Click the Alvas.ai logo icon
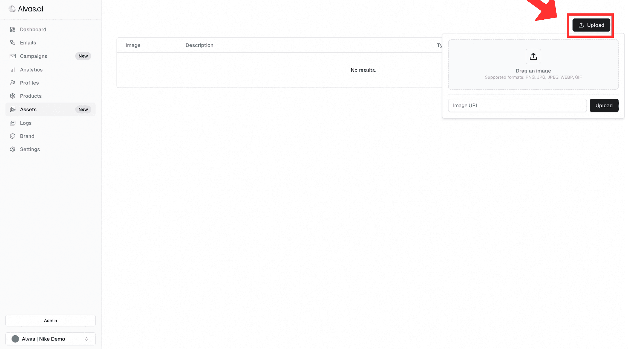Viewport: 628px width, 349px height. tap(12, 9)
